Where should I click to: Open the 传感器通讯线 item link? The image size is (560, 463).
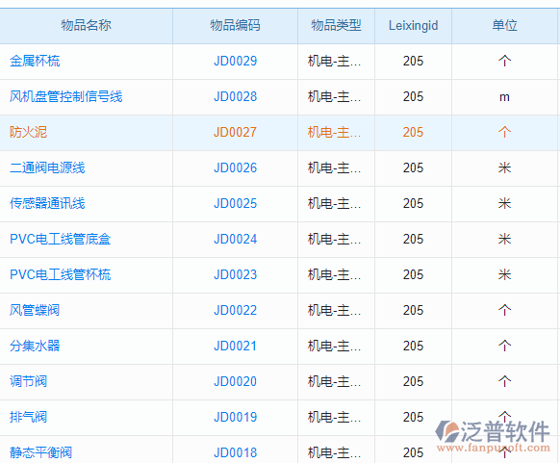pyautogui.click(x=47, y=203)
